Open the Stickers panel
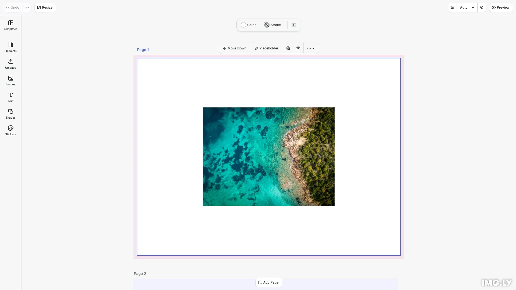This screenshot has width=516, height=290. pyautogui.click(x=10, y=130)
